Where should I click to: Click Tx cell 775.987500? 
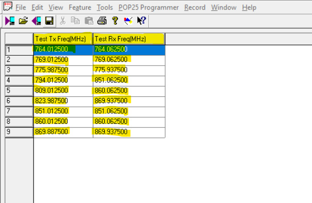click(x=63, y=71)
